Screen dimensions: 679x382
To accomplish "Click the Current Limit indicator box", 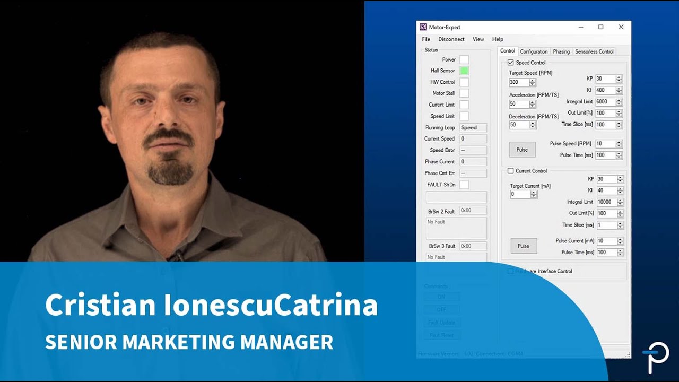I will point(464,105).
